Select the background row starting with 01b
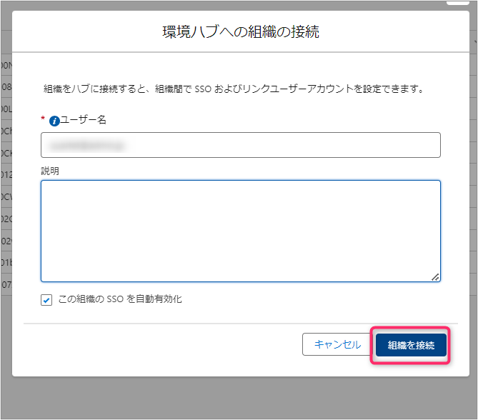 [x=6, y=263]
